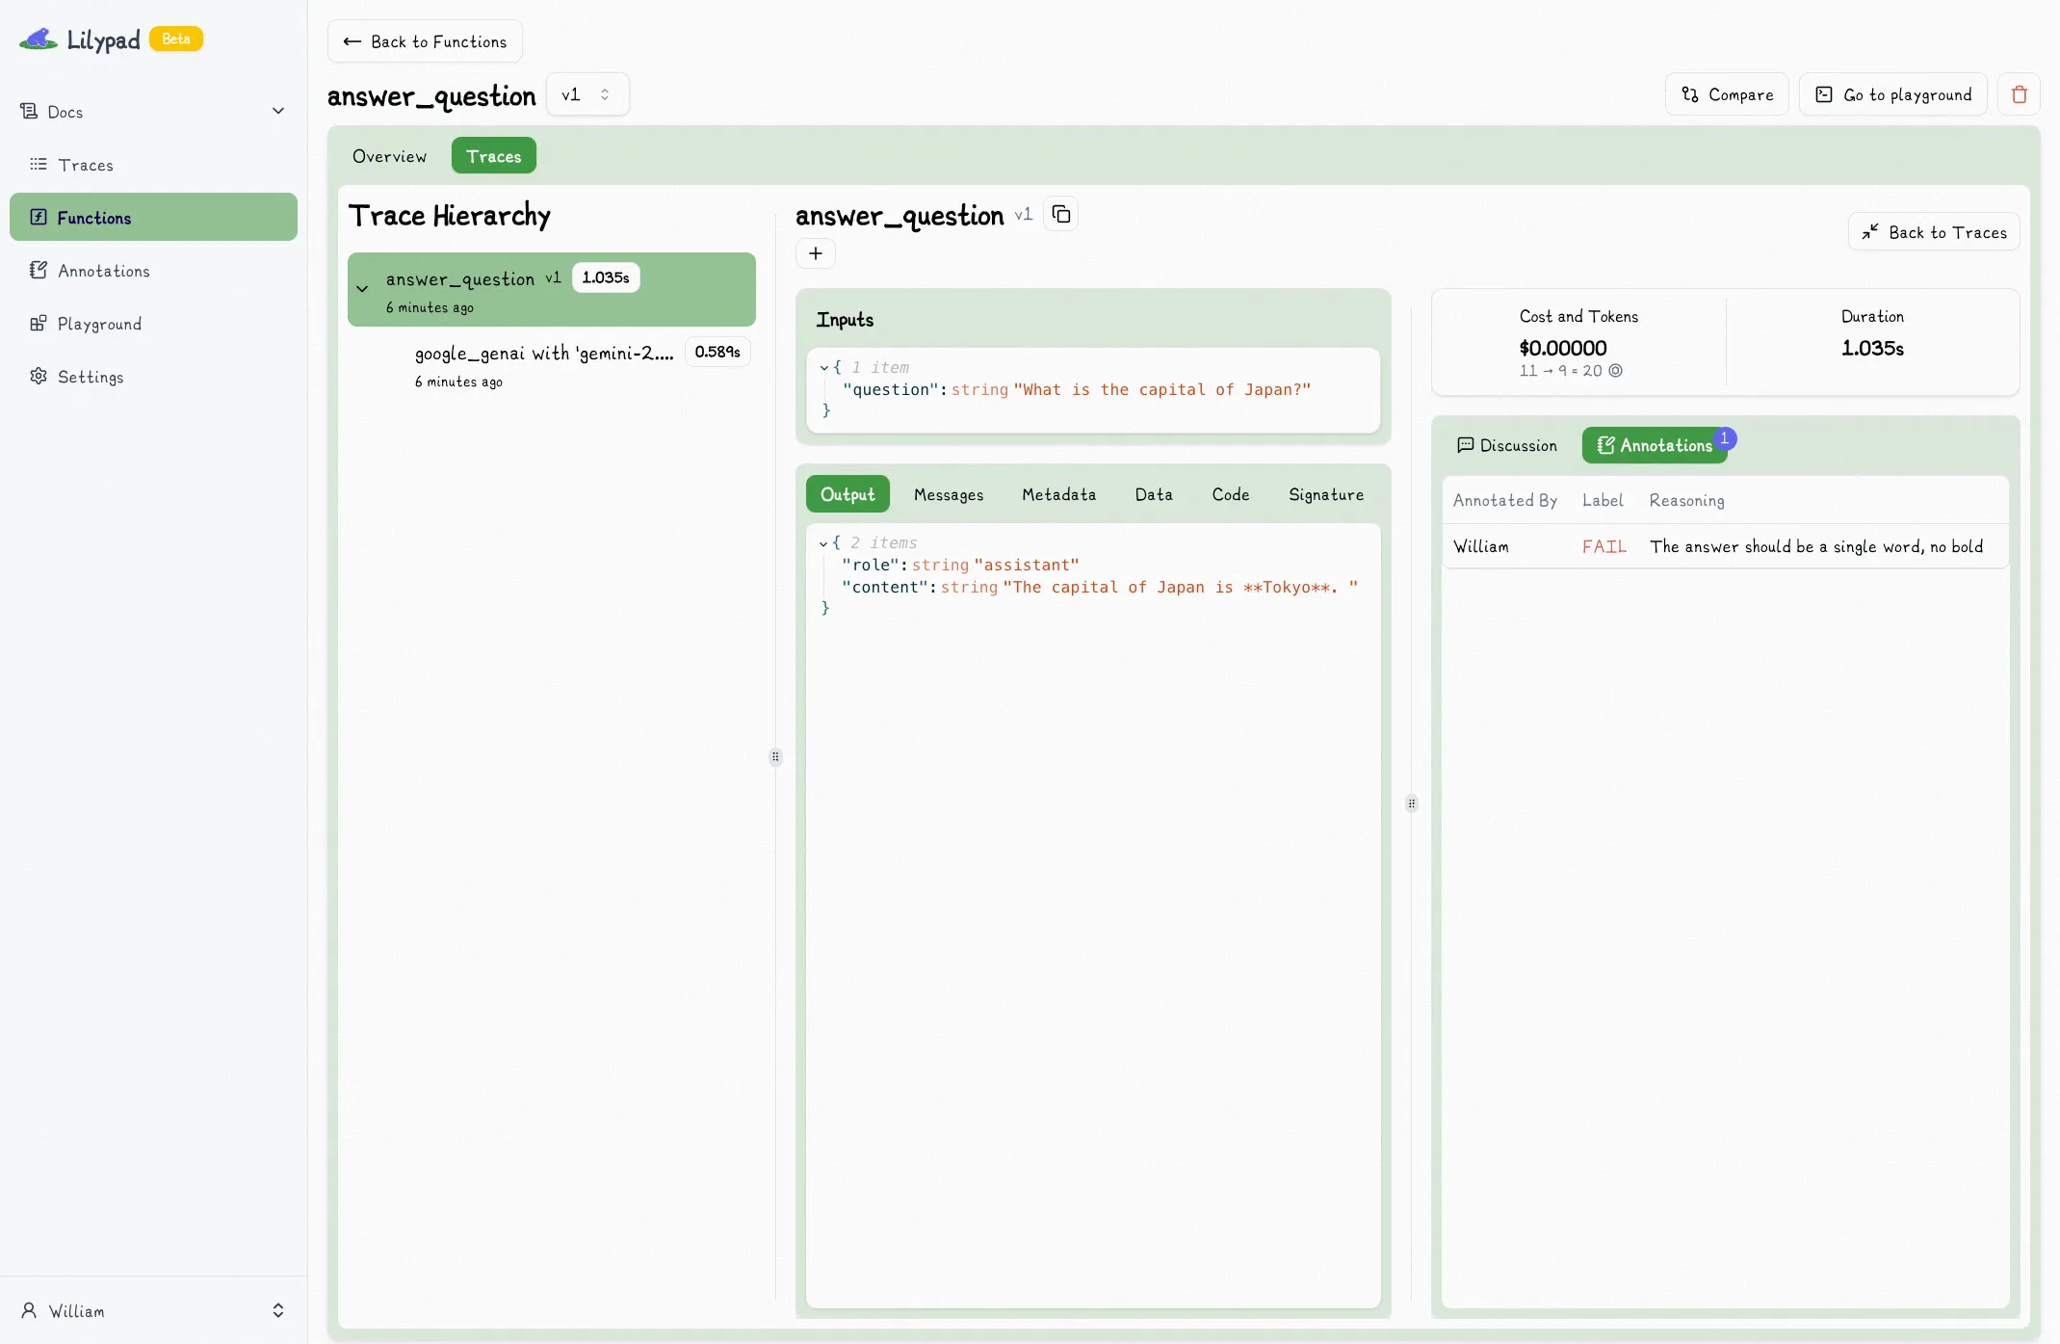Open Docs from the sidebar
Screen dimensions: 2060x1344
click(x=65, y=111)
